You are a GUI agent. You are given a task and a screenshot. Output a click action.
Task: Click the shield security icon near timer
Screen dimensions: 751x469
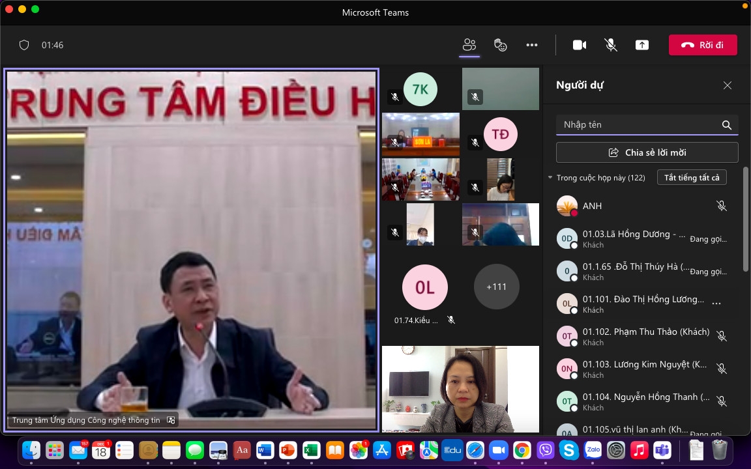24,45
